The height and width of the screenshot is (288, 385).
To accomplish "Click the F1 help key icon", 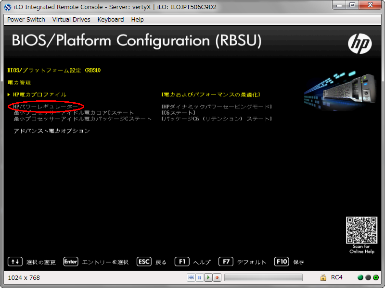I will click(x=181, y=262).
